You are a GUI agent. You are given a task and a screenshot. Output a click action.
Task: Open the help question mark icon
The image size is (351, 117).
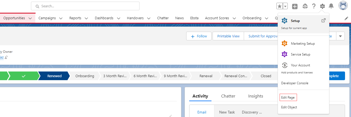(314, 6)
